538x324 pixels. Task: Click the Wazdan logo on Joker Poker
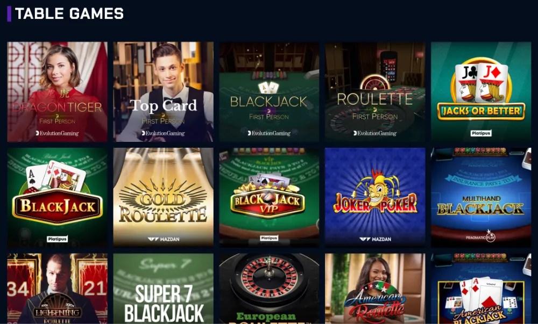tap(375, 239)
